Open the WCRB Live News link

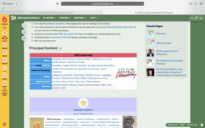tap(59, 62)
